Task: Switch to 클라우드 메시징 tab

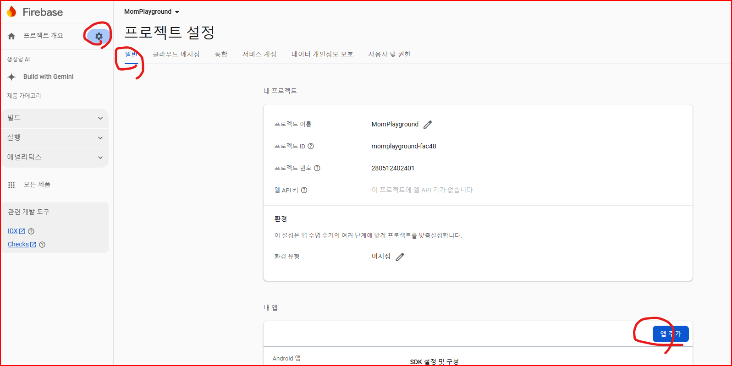Action: click(176, 55)
